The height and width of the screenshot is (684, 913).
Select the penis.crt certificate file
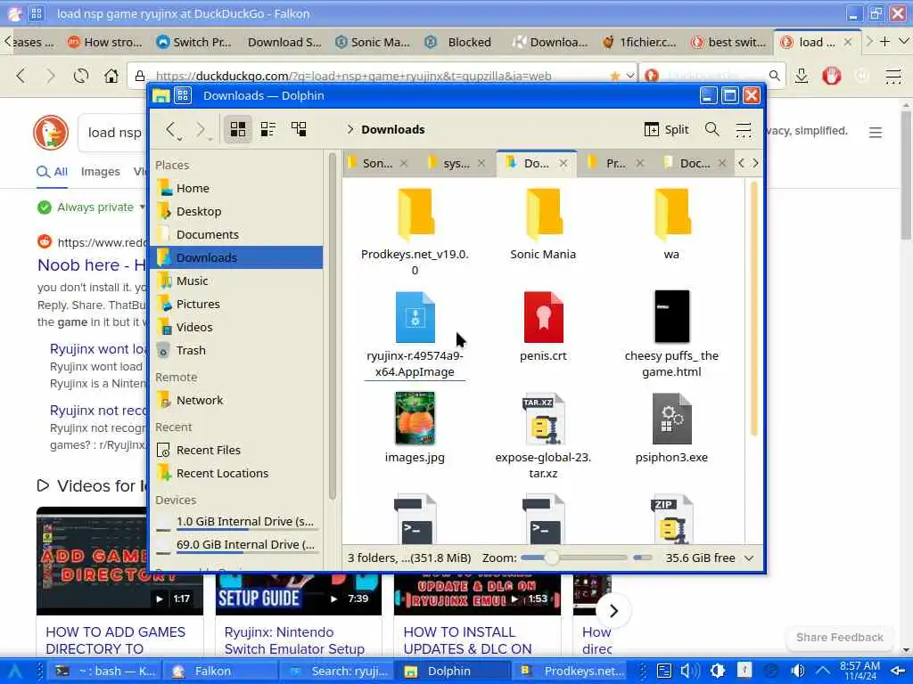coord(543,326)
